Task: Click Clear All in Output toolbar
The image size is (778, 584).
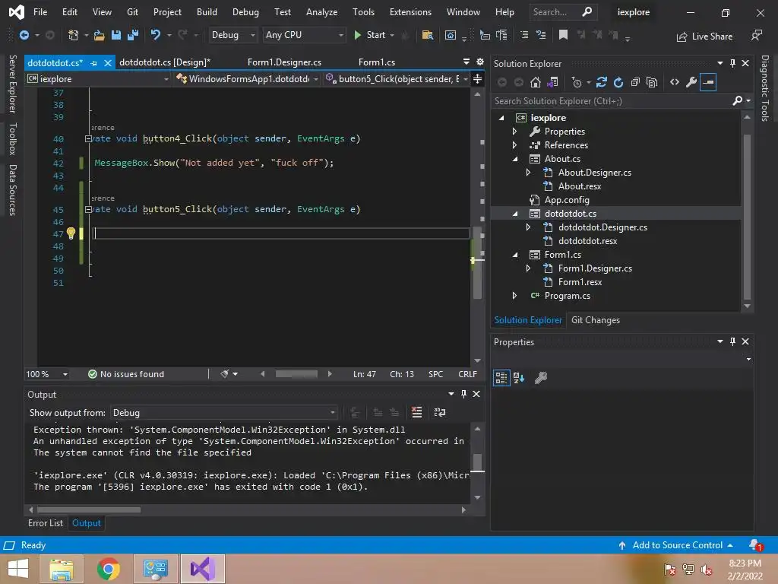Action: (x=417, y=412)
